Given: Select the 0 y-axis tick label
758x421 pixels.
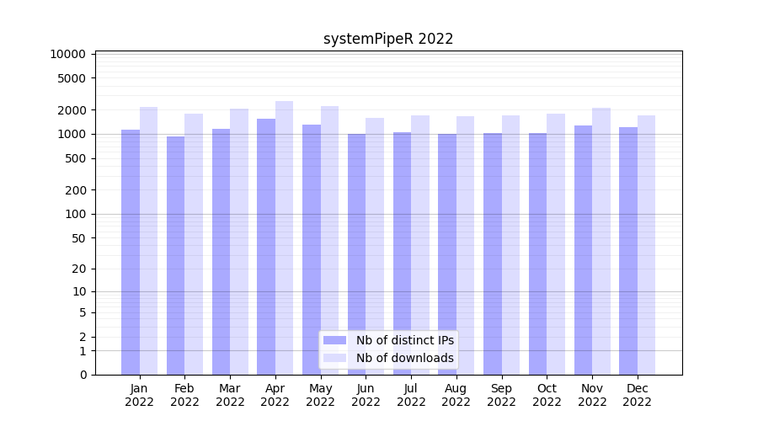Looking at the screenshot, I should (83, 375).
